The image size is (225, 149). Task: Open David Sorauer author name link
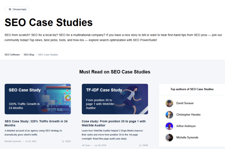185,103
